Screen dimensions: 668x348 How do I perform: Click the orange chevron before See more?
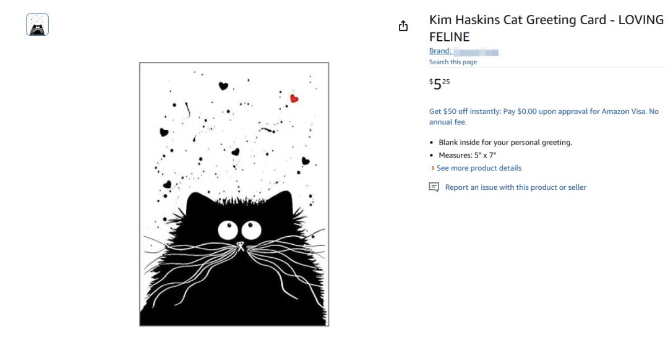433,168
